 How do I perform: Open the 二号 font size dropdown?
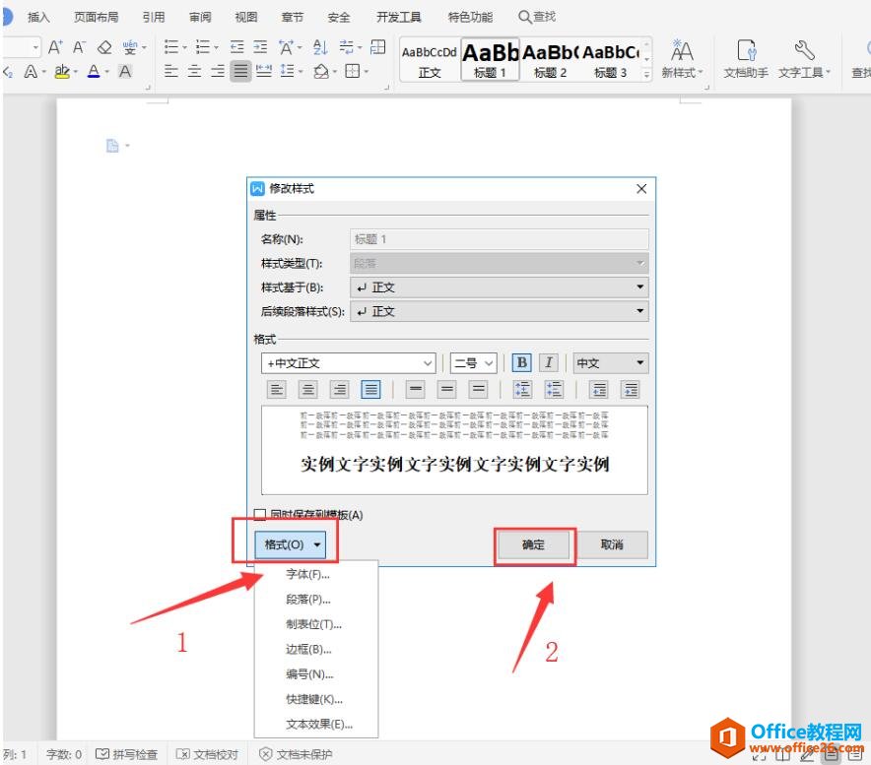(473, 363)
